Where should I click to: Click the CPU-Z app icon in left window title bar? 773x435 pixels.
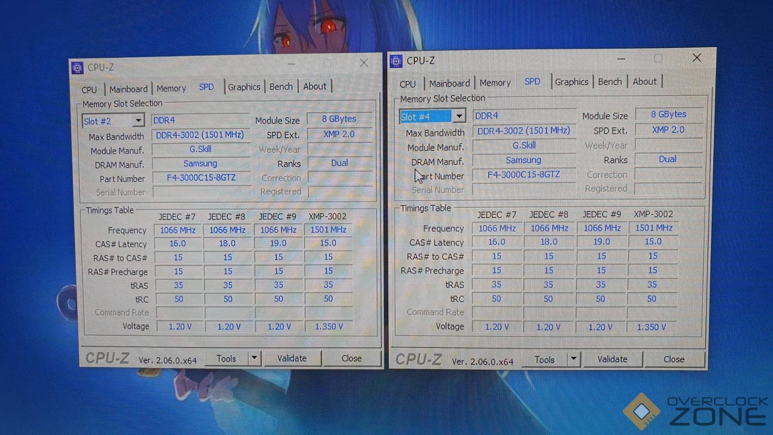[x=77, y=68]
